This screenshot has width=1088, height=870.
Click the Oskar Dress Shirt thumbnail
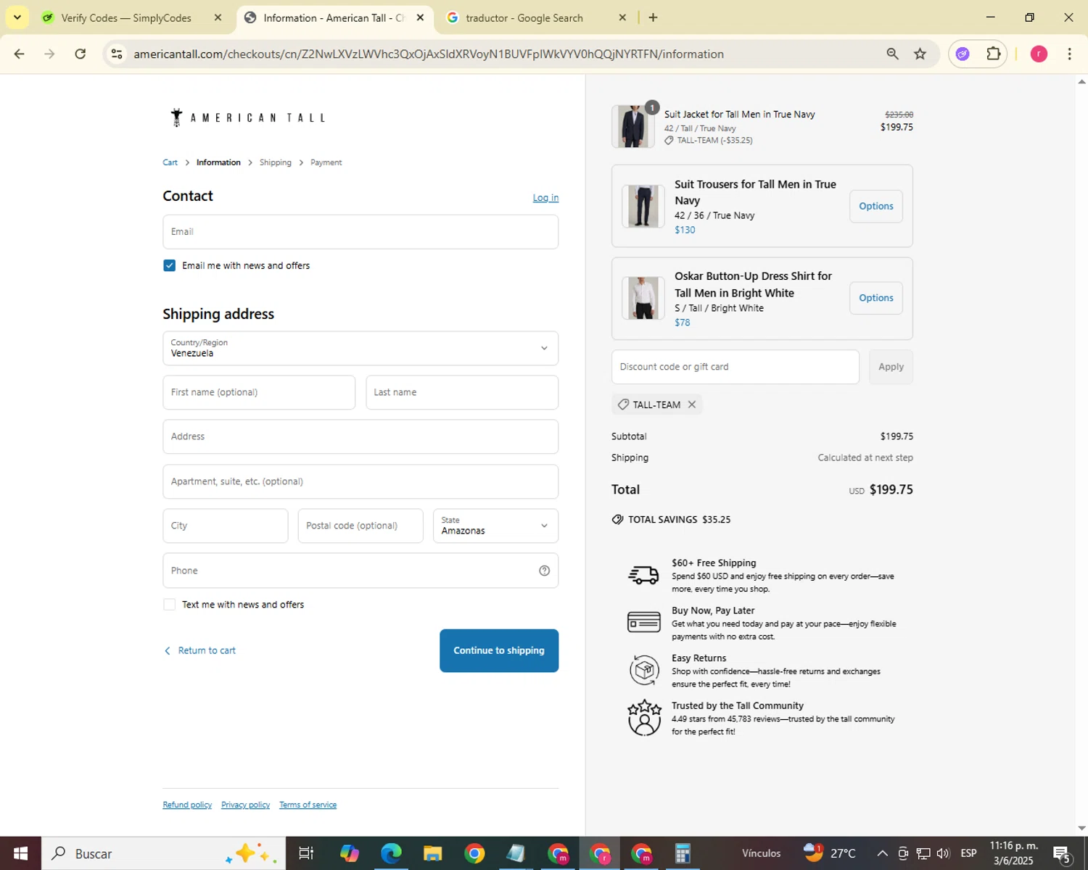point(643,298)
